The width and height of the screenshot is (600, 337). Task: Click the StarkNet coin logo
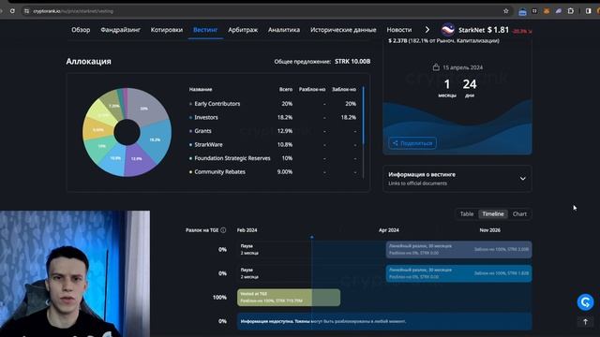point(448,29)
